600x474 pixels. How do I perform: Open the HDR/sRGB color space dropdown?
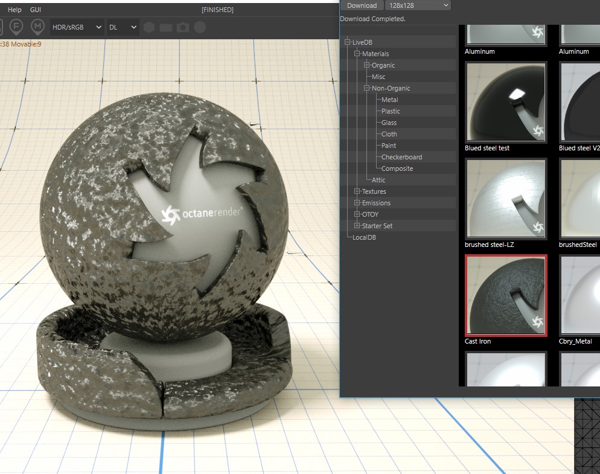77,27
